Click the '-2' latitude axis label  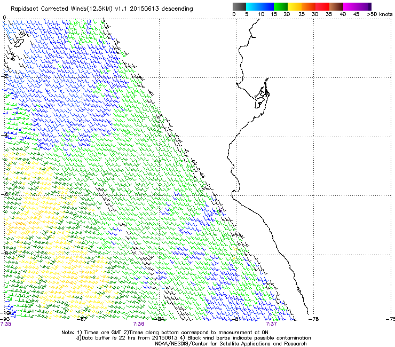click(x=5, y=76)
